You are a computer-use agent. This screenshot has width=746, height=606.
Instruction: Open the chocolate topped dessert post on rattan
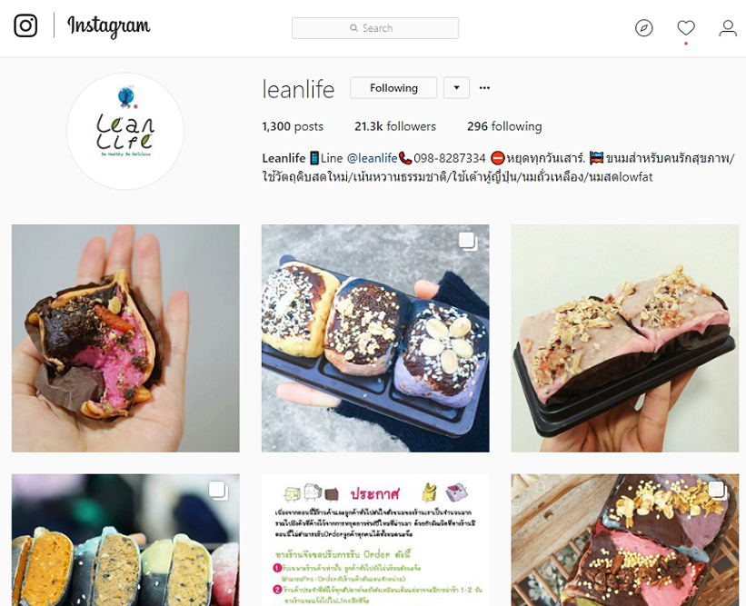click(x=624, y=540)
